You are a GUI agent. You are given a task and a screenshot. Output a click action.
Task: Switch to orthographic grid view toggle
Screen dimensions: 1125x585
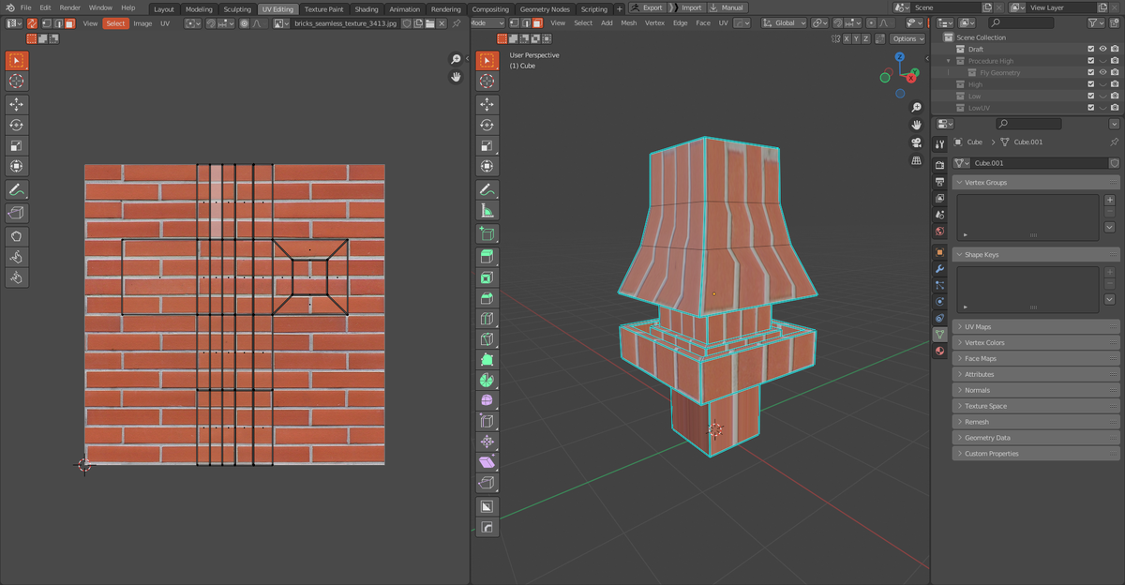[916, 160]
